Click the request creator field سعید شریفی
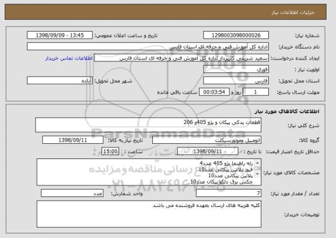Image resolution: width=336 pixels, height=238 pixels. 181,58
